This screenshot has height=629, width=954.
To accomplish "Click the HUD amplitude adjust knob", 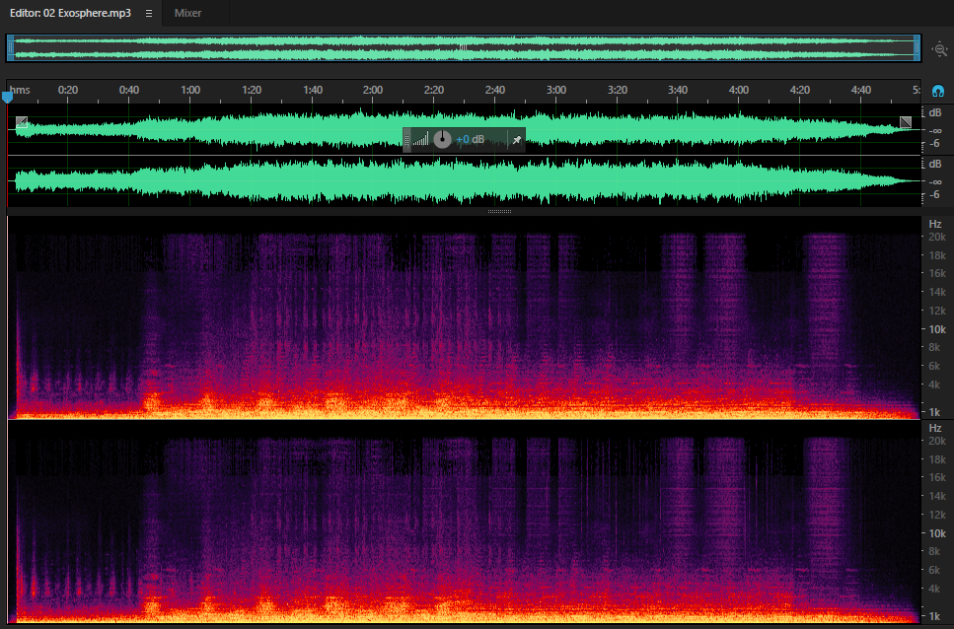I will pos(442,139).
